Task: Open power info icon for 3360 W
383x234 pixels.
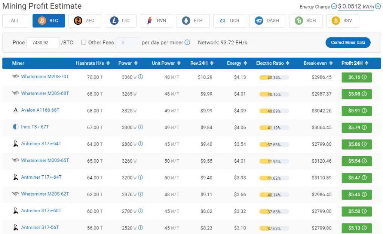Action: (141, 77)
